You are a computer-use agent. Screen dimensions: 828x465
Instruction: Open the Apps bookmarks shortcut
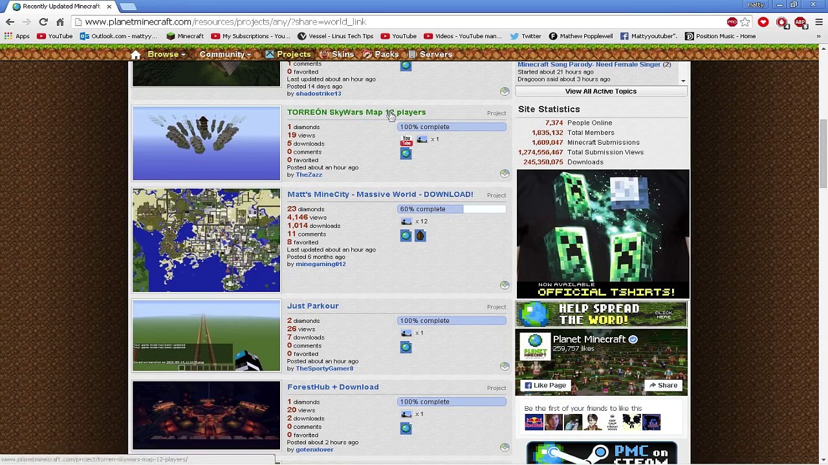[17, 36]
